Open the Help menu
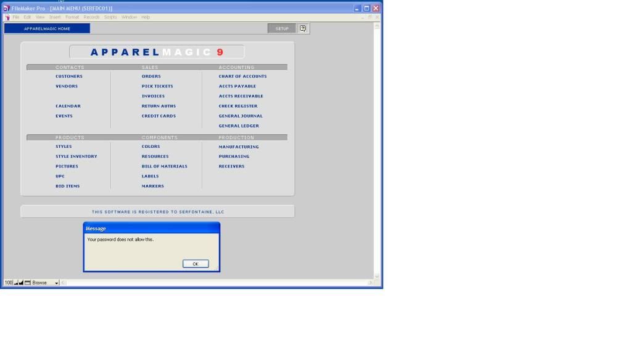This screenshot has width=631, height=356. click(x=146, y=17)
